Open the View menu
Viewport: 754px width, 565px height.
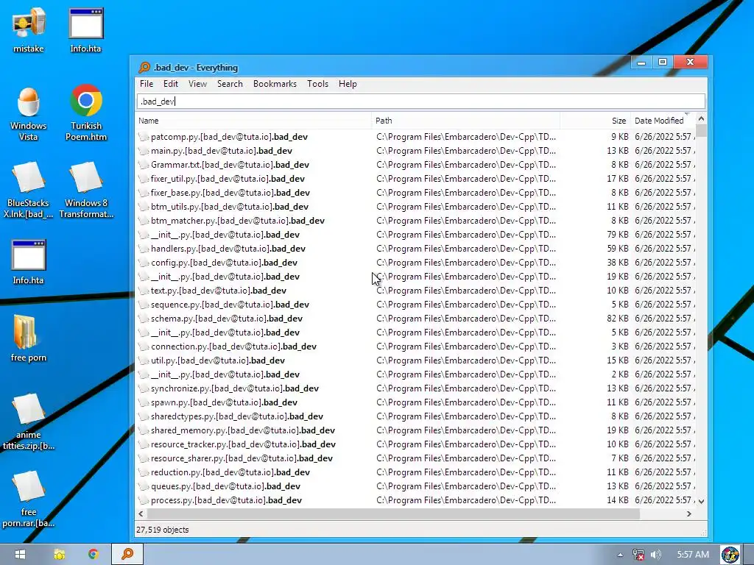click(197, 84)
